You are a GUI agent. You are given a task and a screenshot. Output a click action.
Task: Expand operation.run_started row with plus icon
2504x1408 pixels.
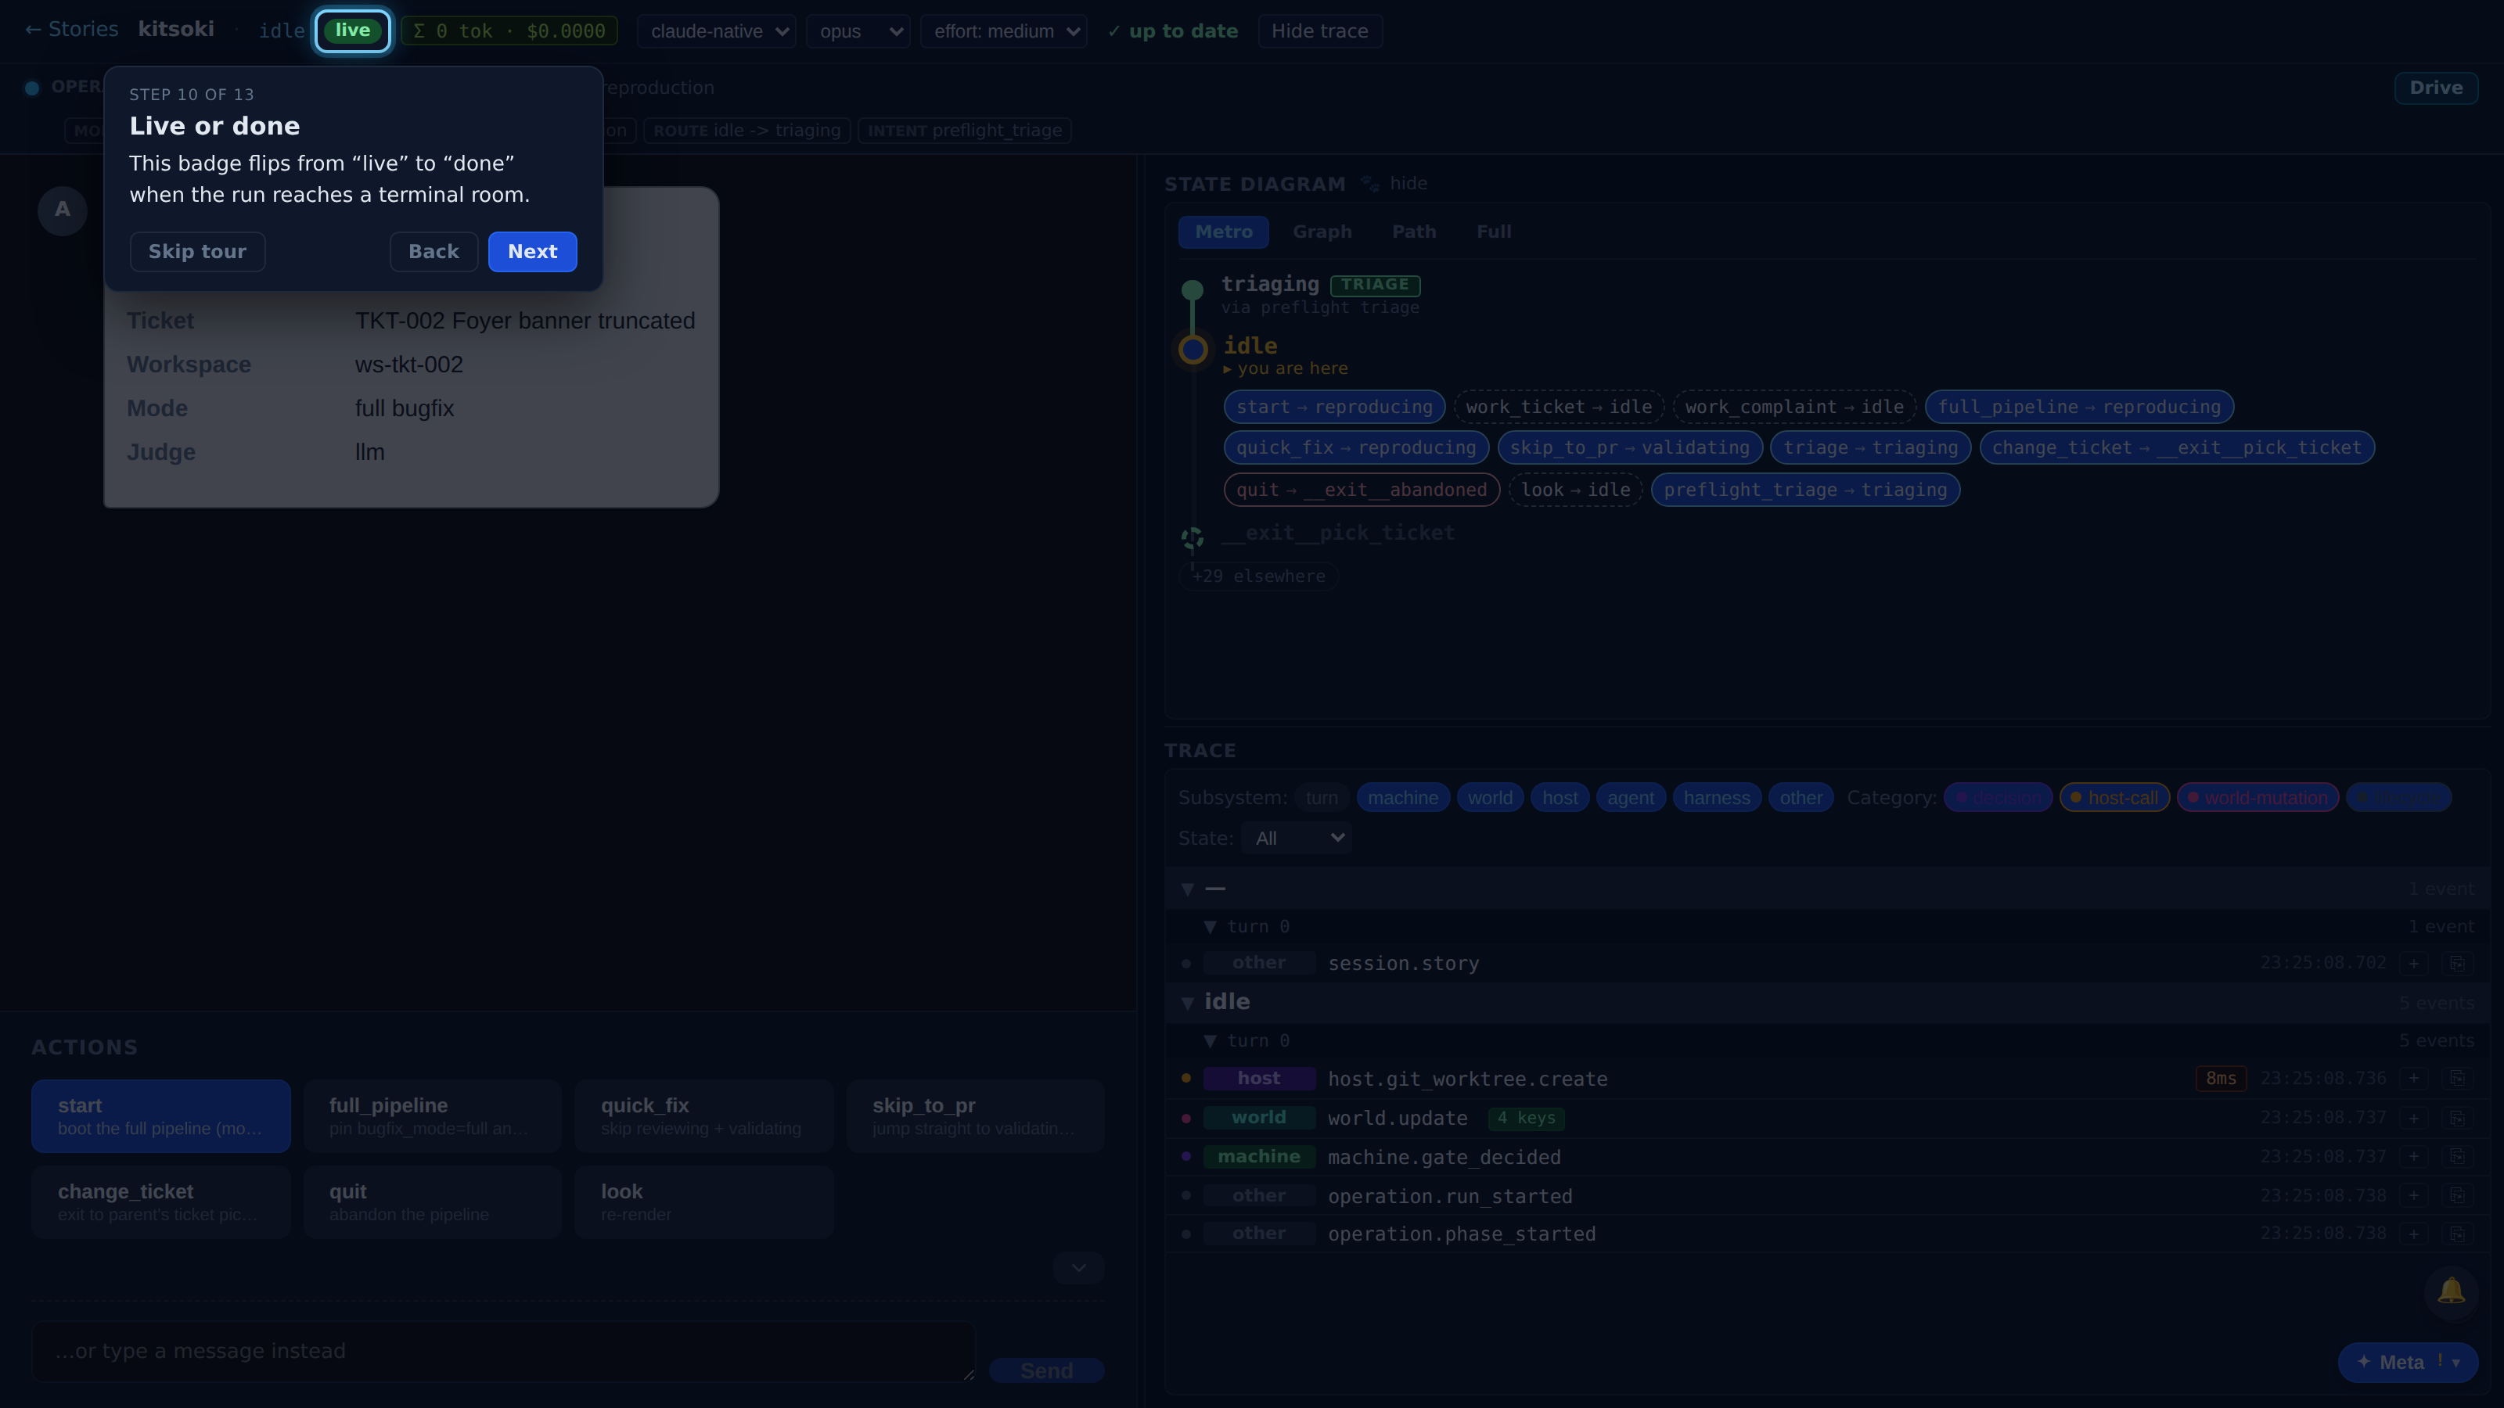click(2413, 1196)
